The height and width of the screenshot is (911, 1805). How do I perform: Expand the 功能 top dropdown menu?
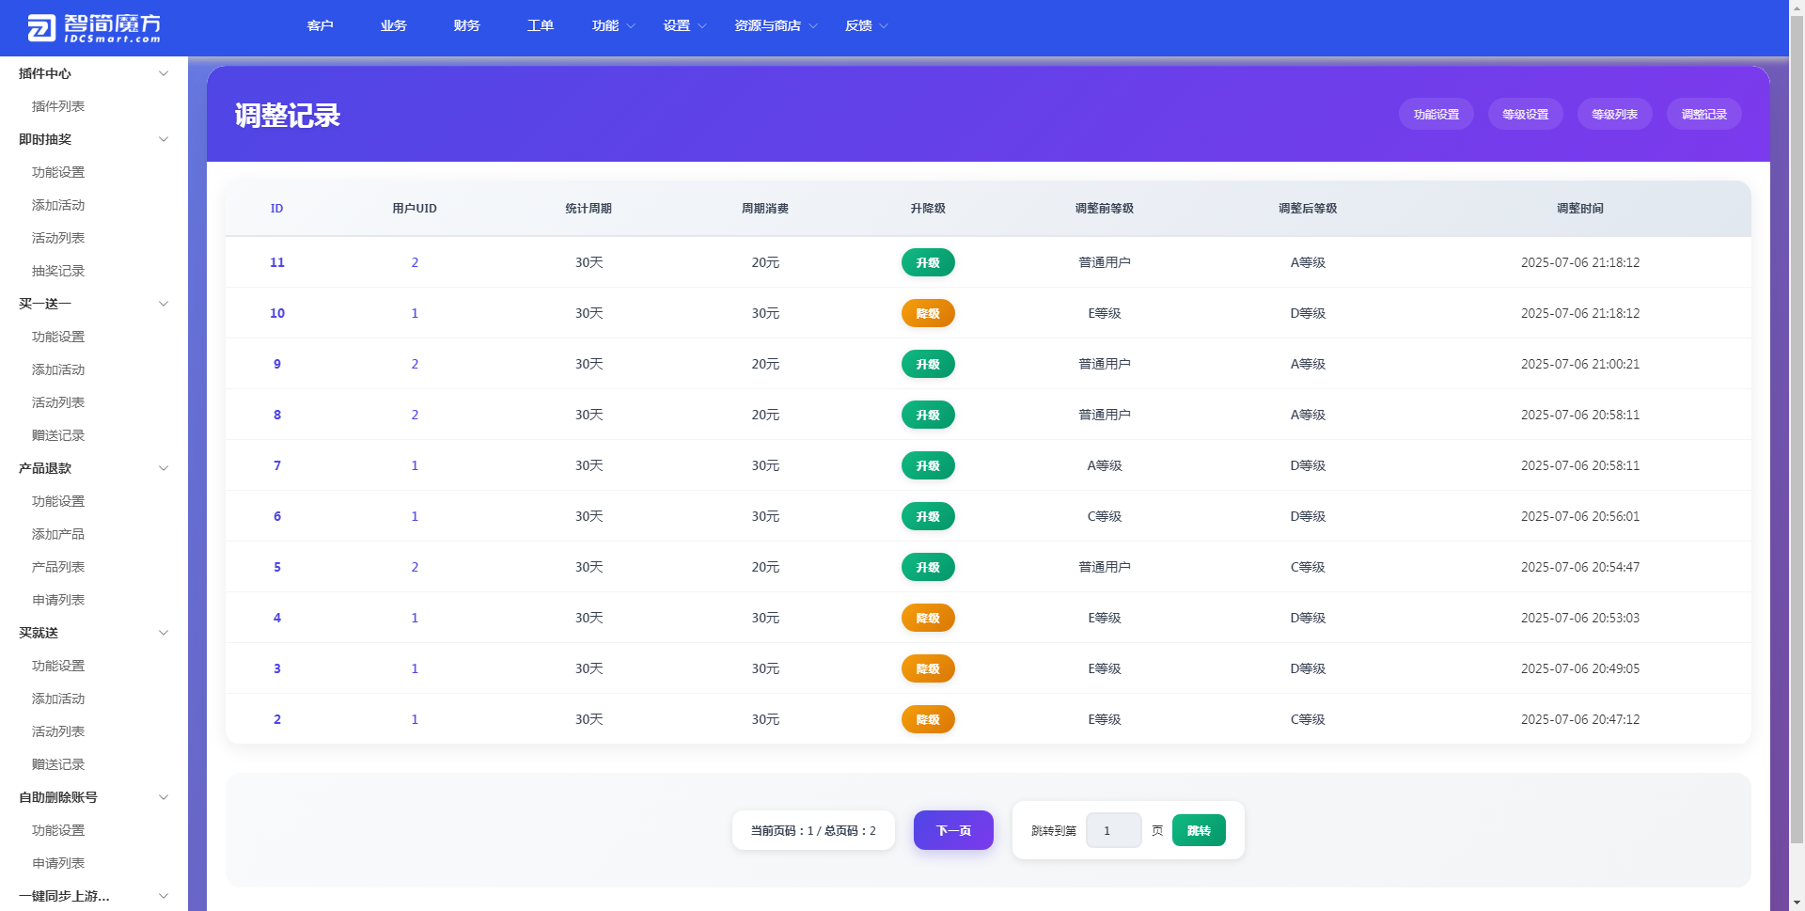[613, 25]
